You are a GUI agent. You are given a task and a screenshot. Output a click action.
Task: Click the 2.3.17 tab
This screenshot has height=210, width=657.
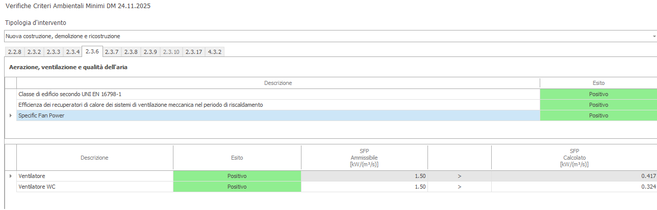193,52
